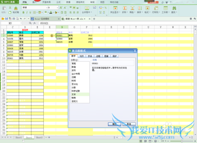Click the percent style icon

coord(106,8)
